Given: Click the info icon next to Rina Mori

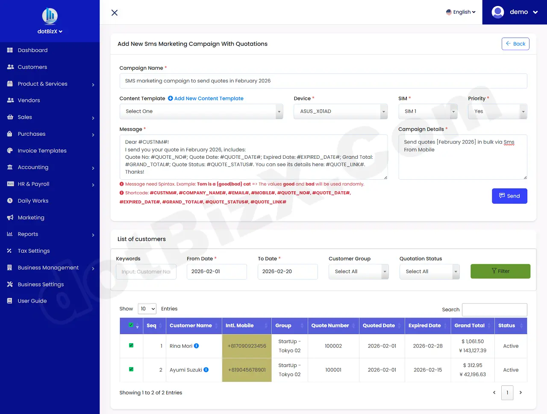Looking at the screenshot, I should coord(197,346).
